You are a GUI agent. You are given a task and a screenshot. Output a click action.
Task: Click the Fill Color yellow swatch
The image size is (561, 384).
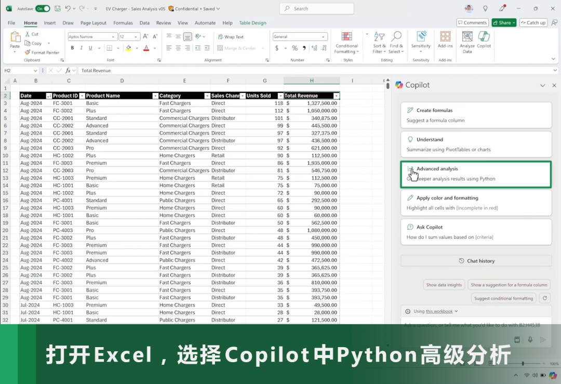[x=128, y=48]
